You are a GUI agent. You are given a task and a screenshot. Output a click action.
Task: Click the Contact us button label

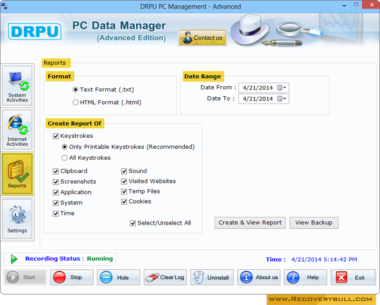coord(208,38)
